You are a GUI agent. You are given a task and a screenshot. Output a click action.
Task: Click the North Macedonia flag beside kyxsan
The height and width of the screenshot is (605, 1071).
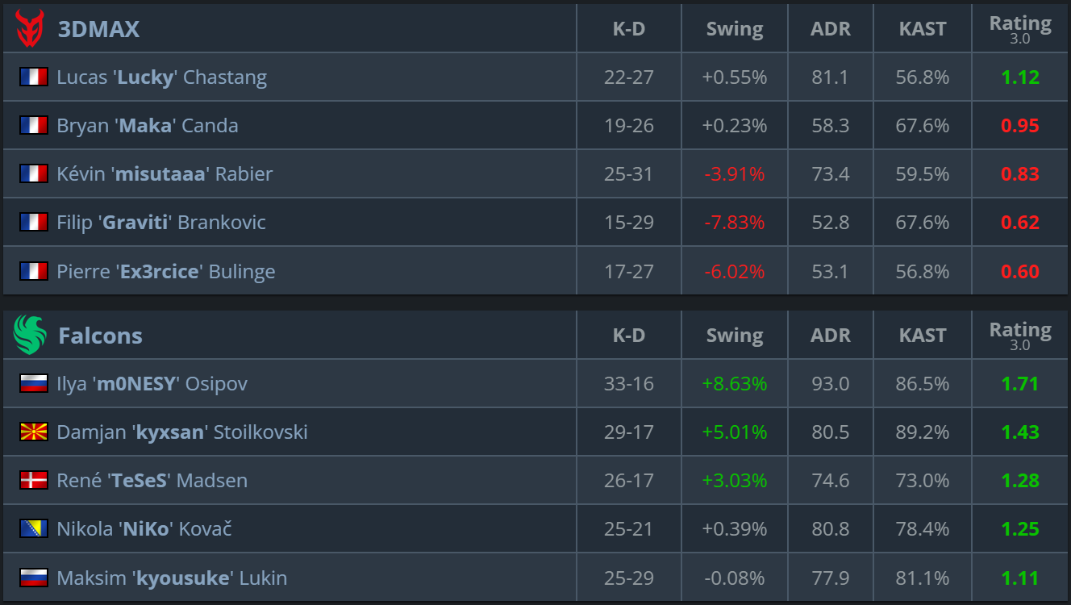click(x=34, y=432)
